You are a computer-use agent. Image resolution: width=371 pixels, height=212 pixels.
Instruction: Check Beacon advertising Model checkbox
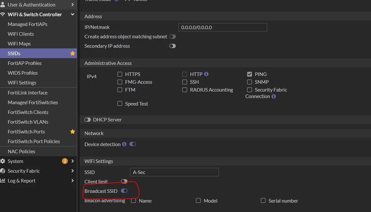[x=198, y=201]
